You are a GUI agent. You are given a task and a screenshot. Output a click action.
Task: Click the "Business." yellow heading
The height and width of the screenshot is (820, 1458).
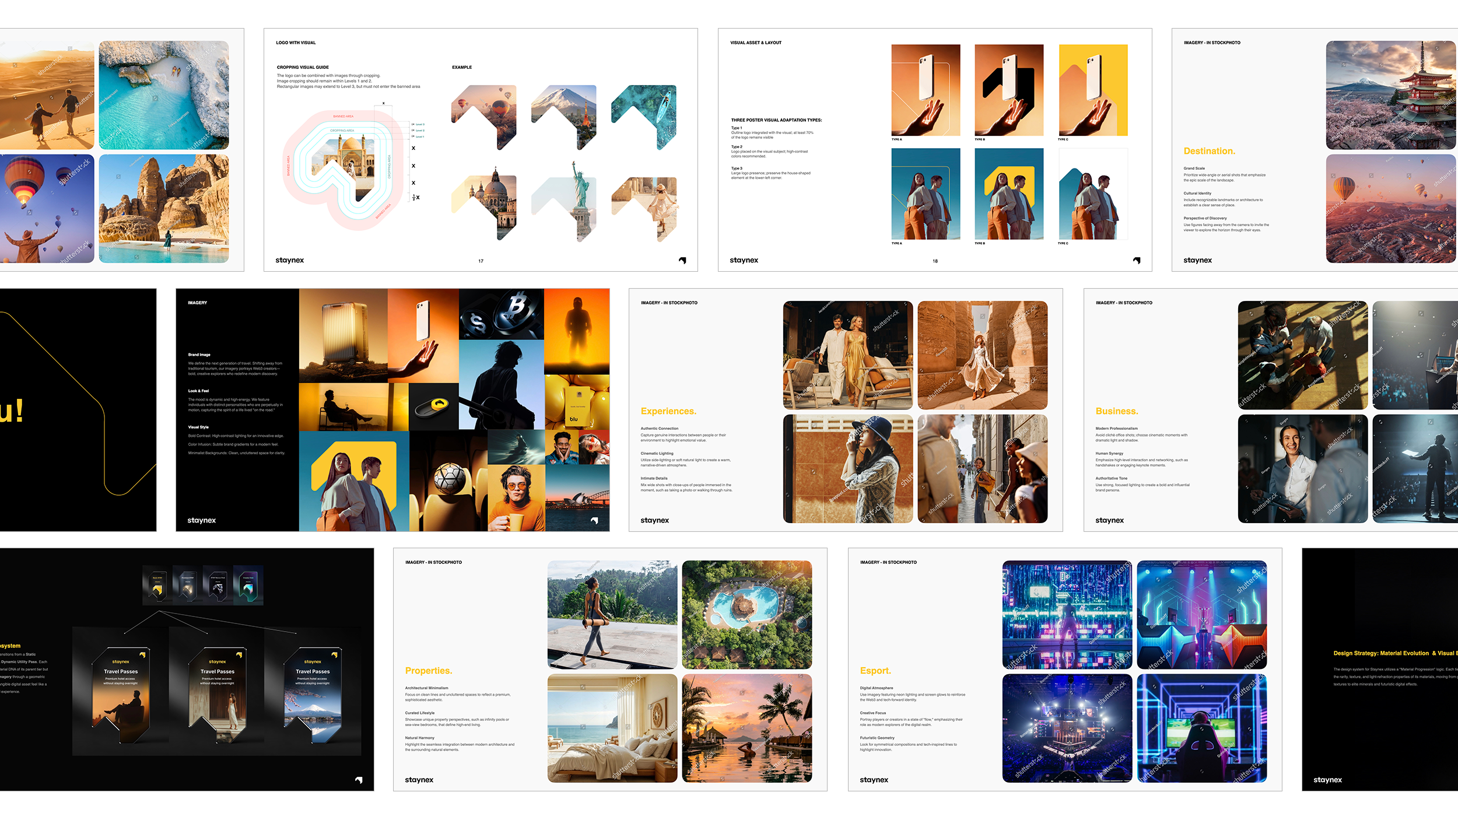pos(1117,411)
